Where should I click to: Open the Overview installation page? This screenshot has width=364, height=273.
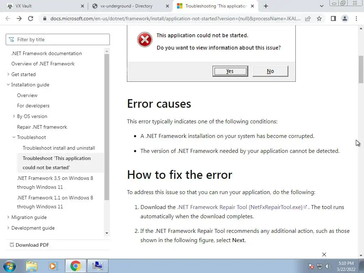pos(27,95)
